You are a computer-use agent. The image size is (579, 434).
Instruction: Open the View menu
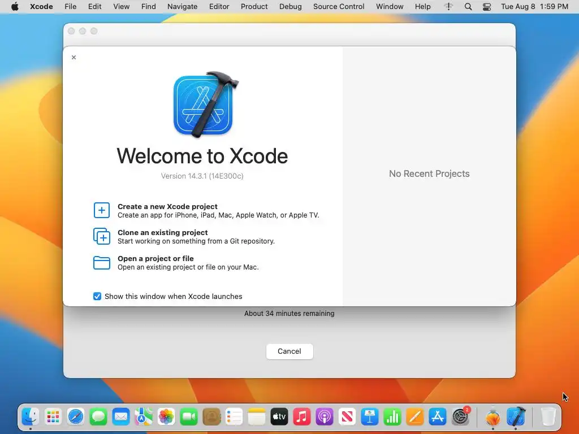click(121, 7)
